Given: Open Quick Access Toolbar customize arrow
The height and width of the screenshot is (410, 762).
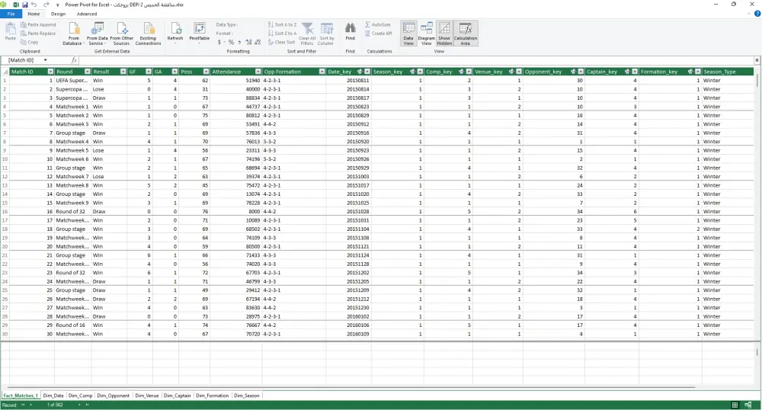Looking at the screenshot, I should click(58, 5).
